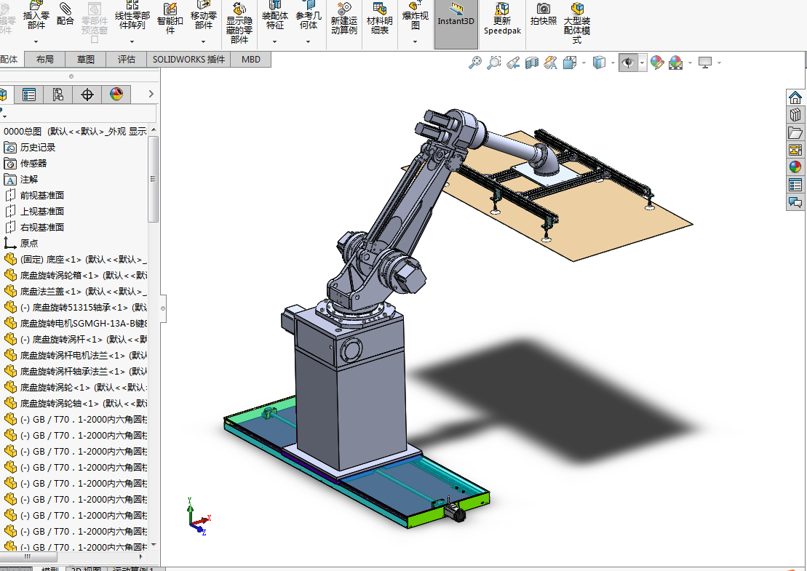The image size is (807, 571).
Task: Select the Move Component (移动零部件) tool
Action: 203,15
